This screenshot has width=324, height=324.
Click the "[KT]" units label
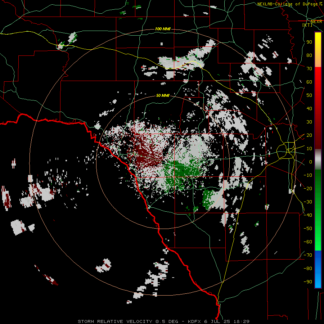307,25
